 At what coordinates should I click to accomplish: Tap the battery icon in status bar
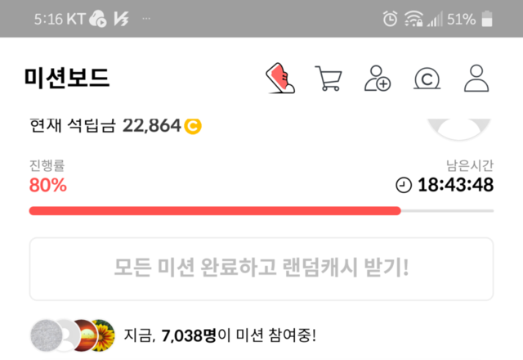[487, 19]
